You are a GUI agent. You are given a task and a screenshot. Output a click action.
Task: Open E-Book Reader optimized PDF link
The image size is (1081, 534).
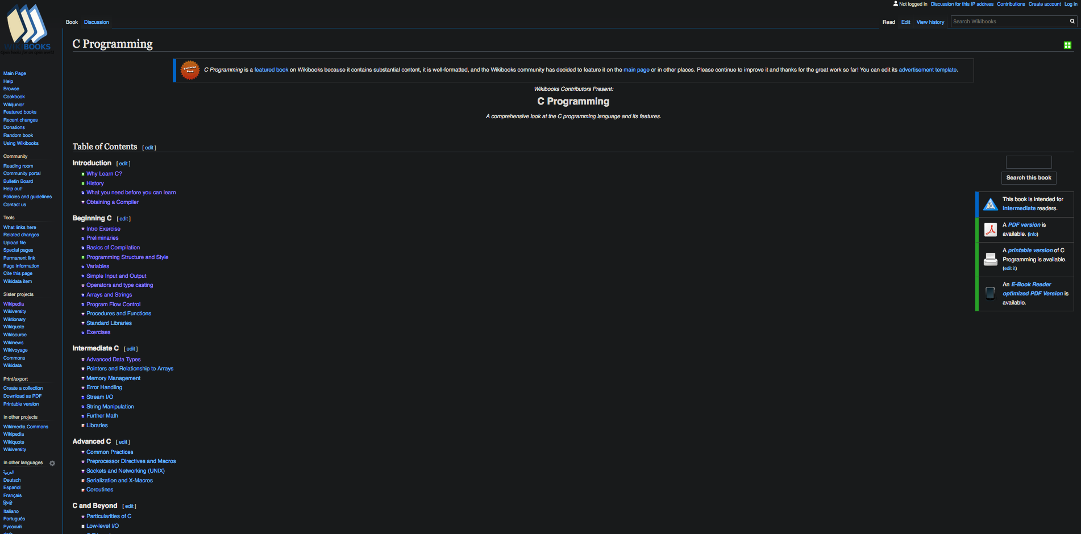pos(1033,289)
